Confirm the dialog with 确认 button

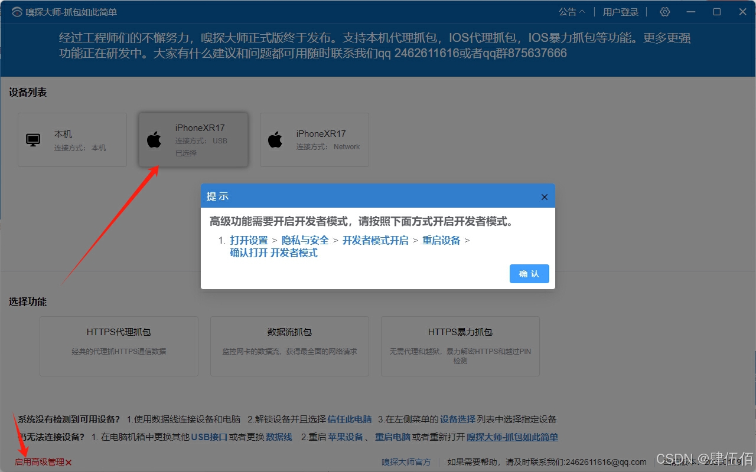[529, 274]
